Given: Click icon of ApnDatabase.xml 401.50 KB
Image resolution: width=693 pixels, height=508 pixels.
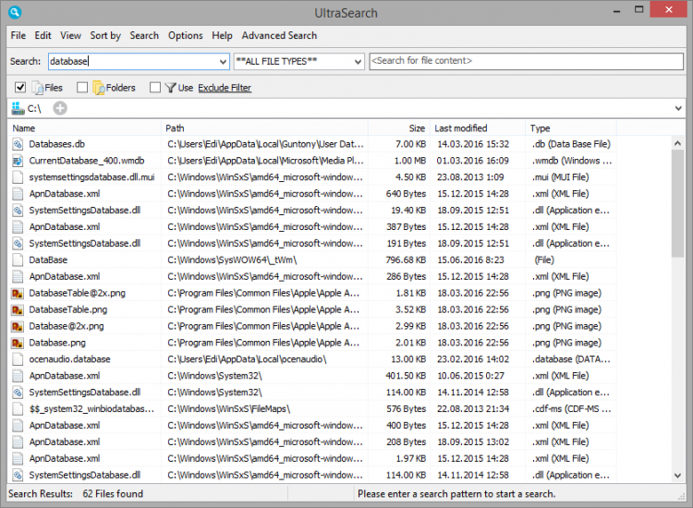Looking at the screenshot, I should point(18,376).
